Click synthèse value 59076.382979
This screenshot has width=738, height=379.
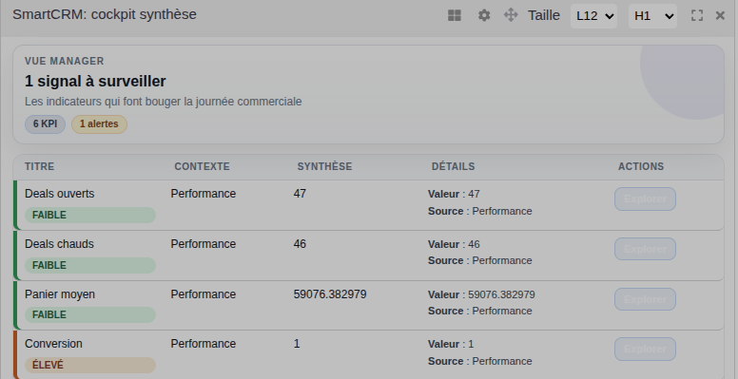point(330,294)
